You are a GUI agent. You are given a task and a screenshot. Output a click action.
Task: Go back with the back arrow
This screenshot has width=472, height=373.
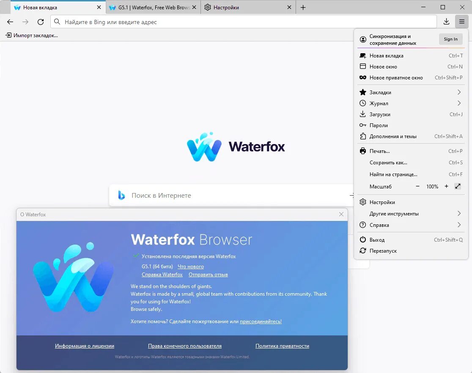click(x=10, y=22)
